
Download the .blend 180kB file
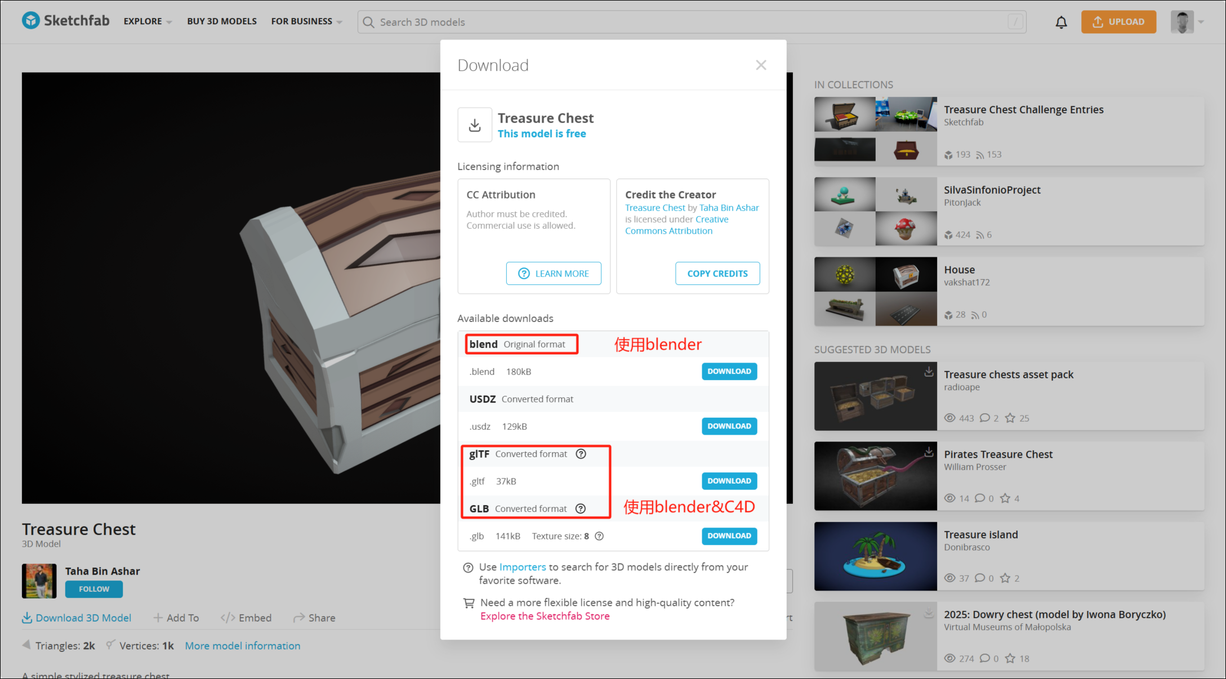coord(729,372)
